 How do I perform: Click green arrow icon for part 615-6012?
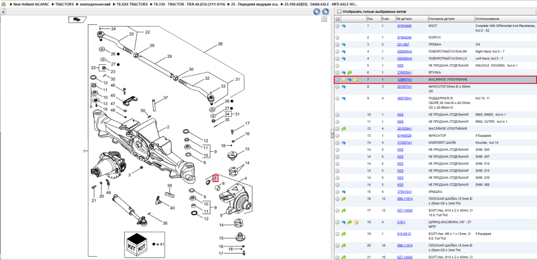[x=344, y=234]
